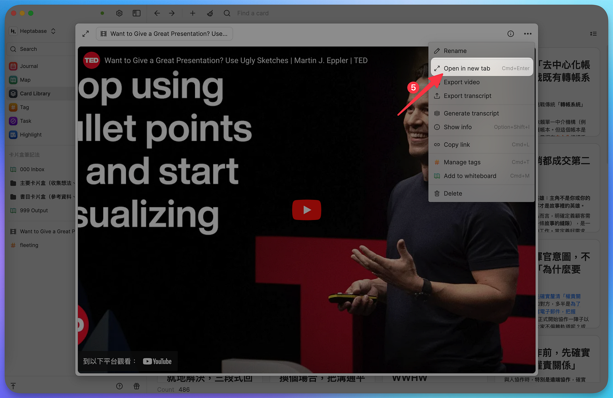This screenshot has width=613, height=398.
Task: Toggle the sidebar layout icon
Action: pyautogui.click(x=136, y=13)
